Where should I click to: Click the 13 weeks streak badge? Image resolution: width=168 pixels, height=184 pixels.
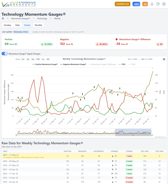[x=129, y=178]
